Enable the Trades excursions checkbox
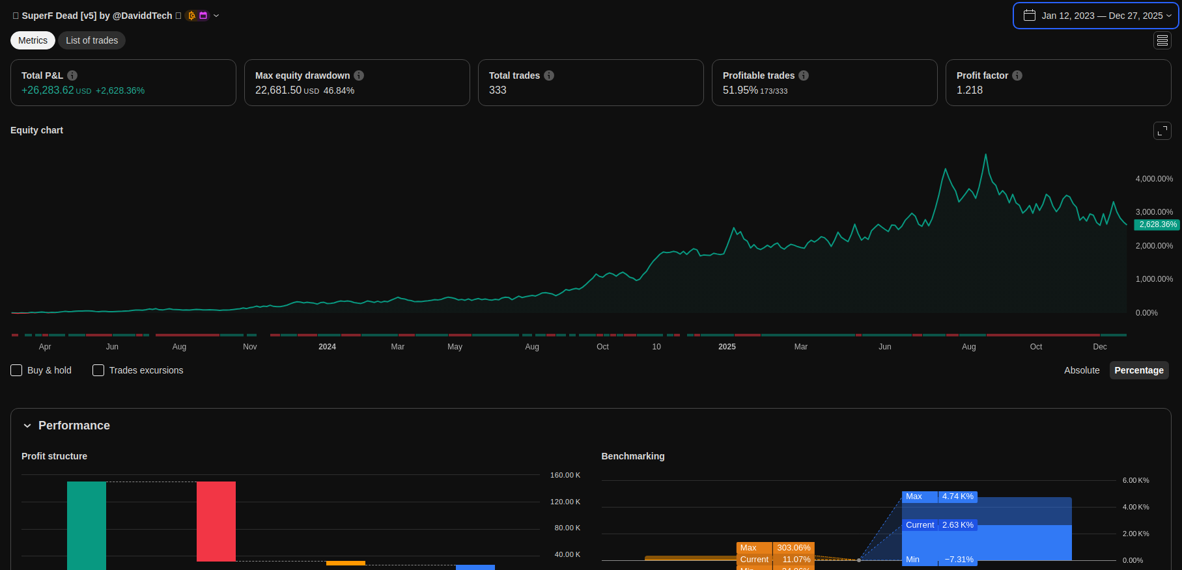Viewport: 1182px width, 570px height. (98, 370)
